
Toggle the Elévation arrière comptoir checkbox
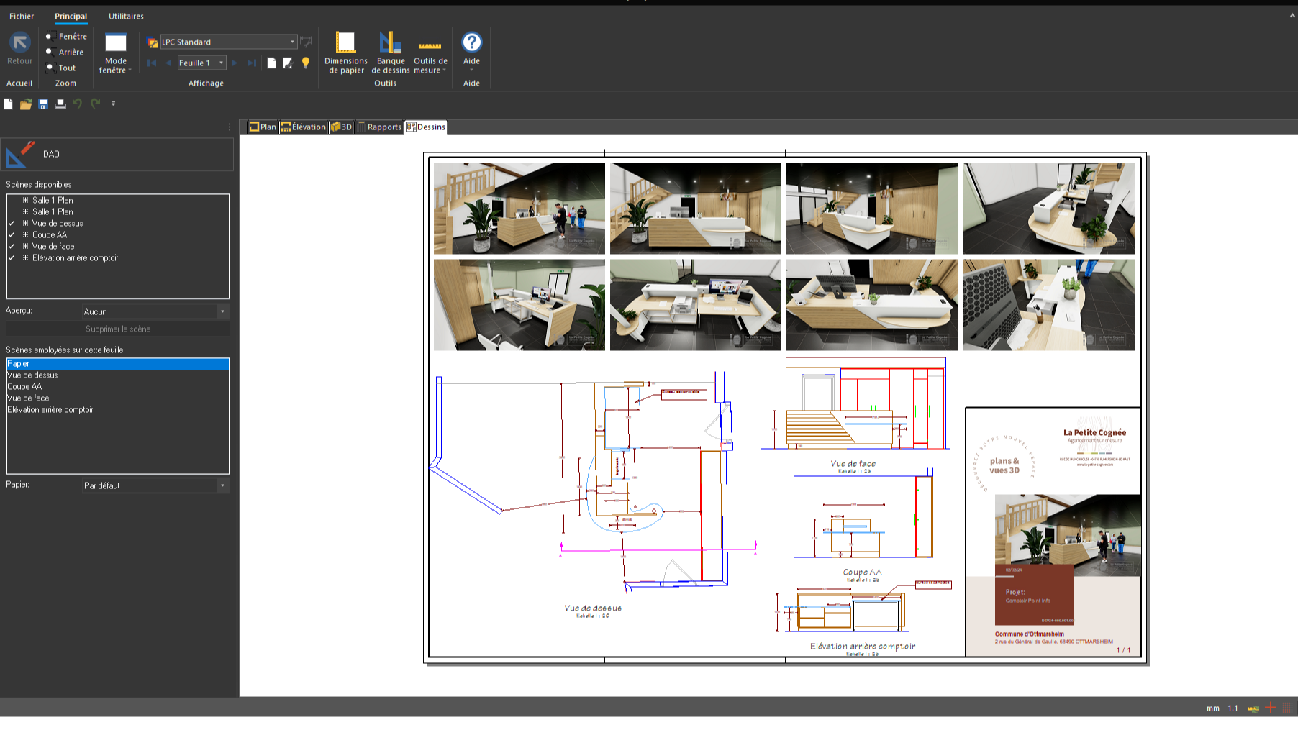[x=12, y=258]
